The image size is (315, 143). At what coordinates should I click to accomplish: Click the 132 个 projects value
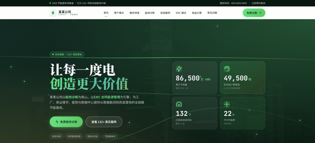(183, 114)
